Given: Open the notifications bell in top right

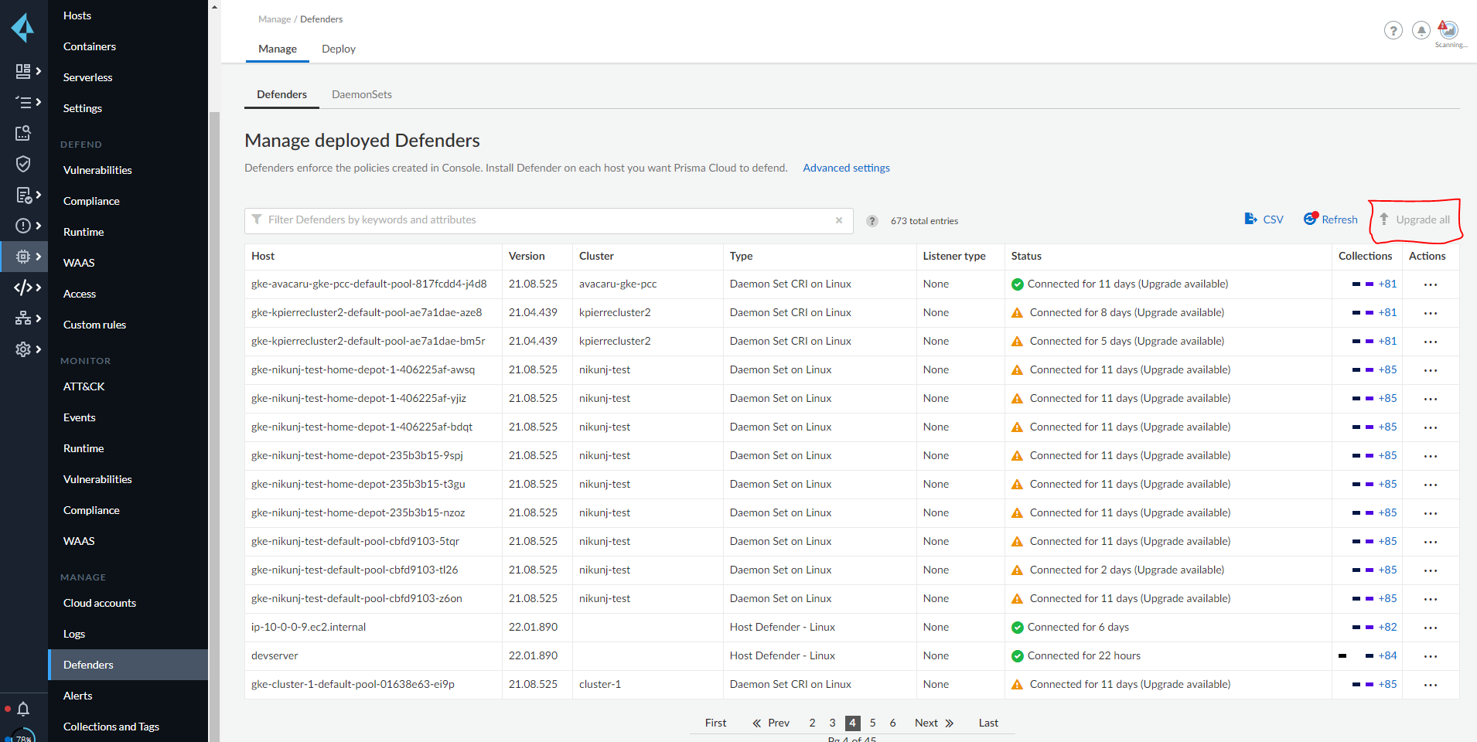Looking at the screenshot, I should tap(1421, 31).
